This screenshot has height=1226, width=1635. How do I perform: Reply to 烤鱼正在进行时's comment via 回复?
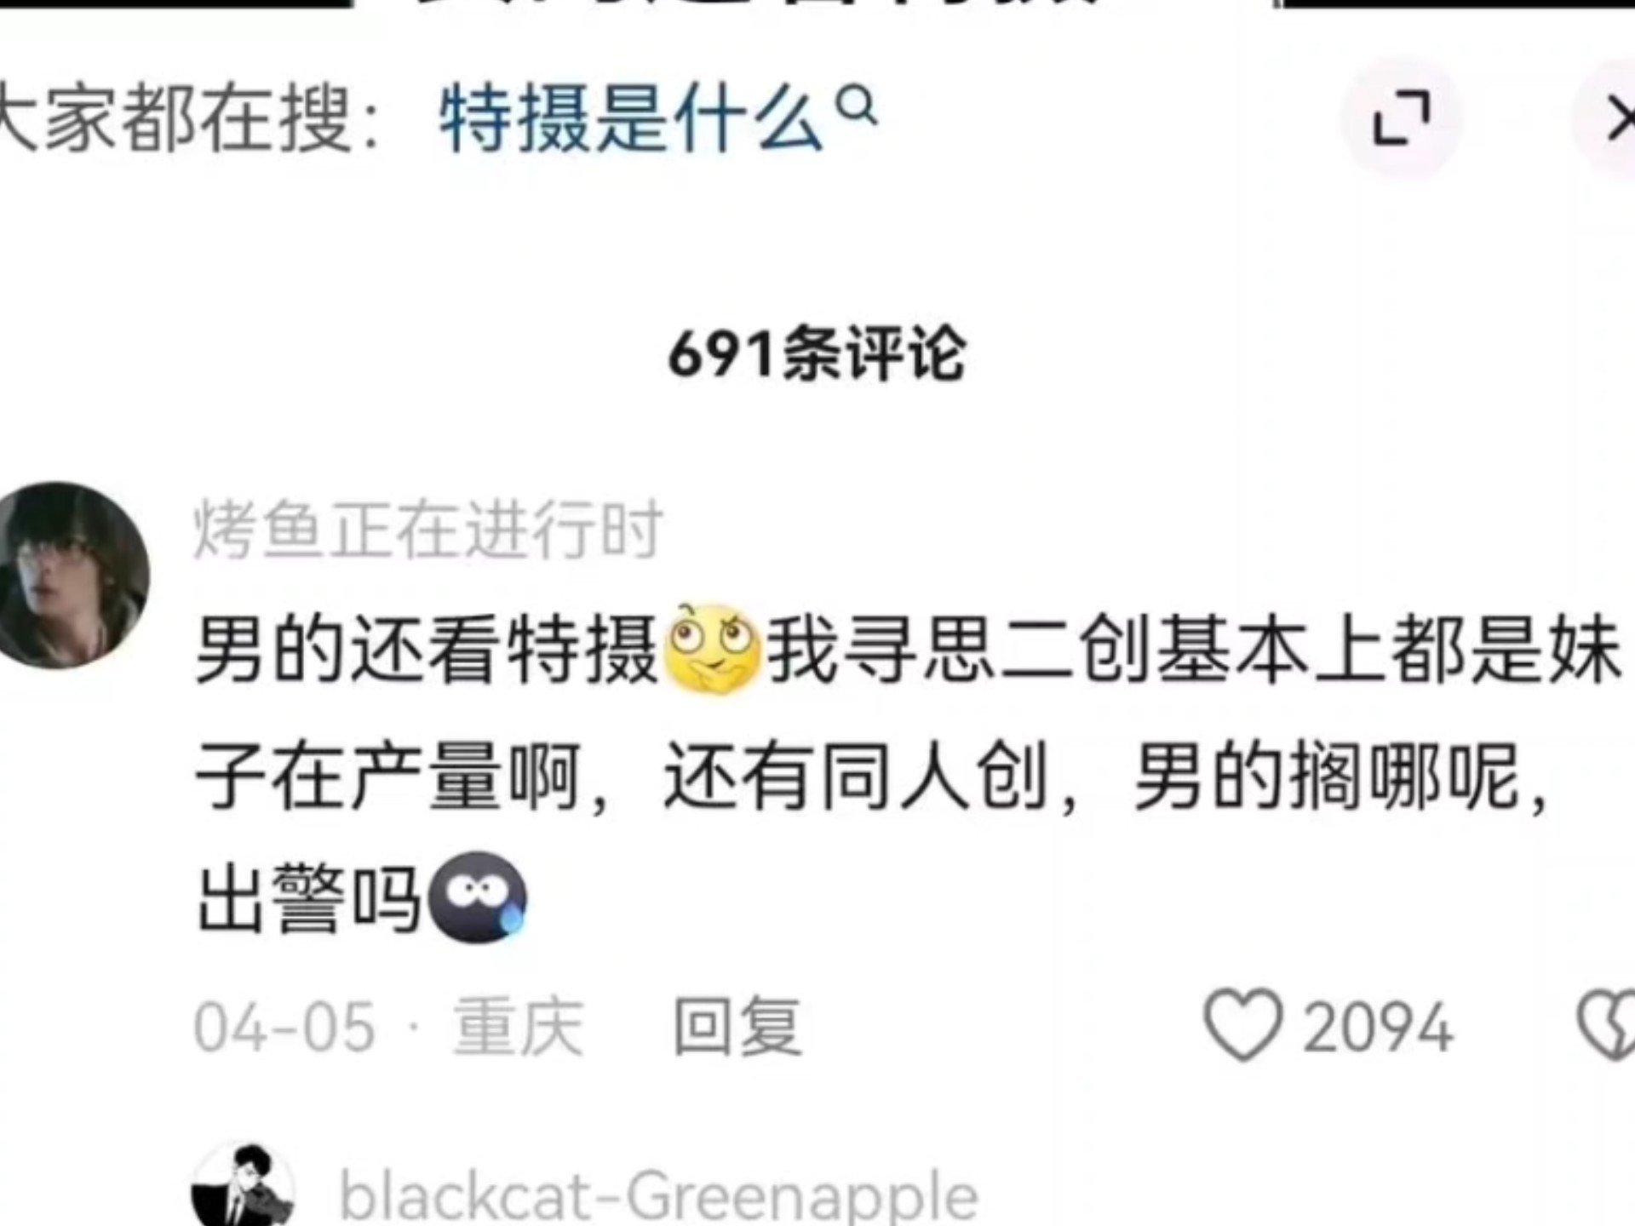pyautogui.click(x=737, y=1027)
